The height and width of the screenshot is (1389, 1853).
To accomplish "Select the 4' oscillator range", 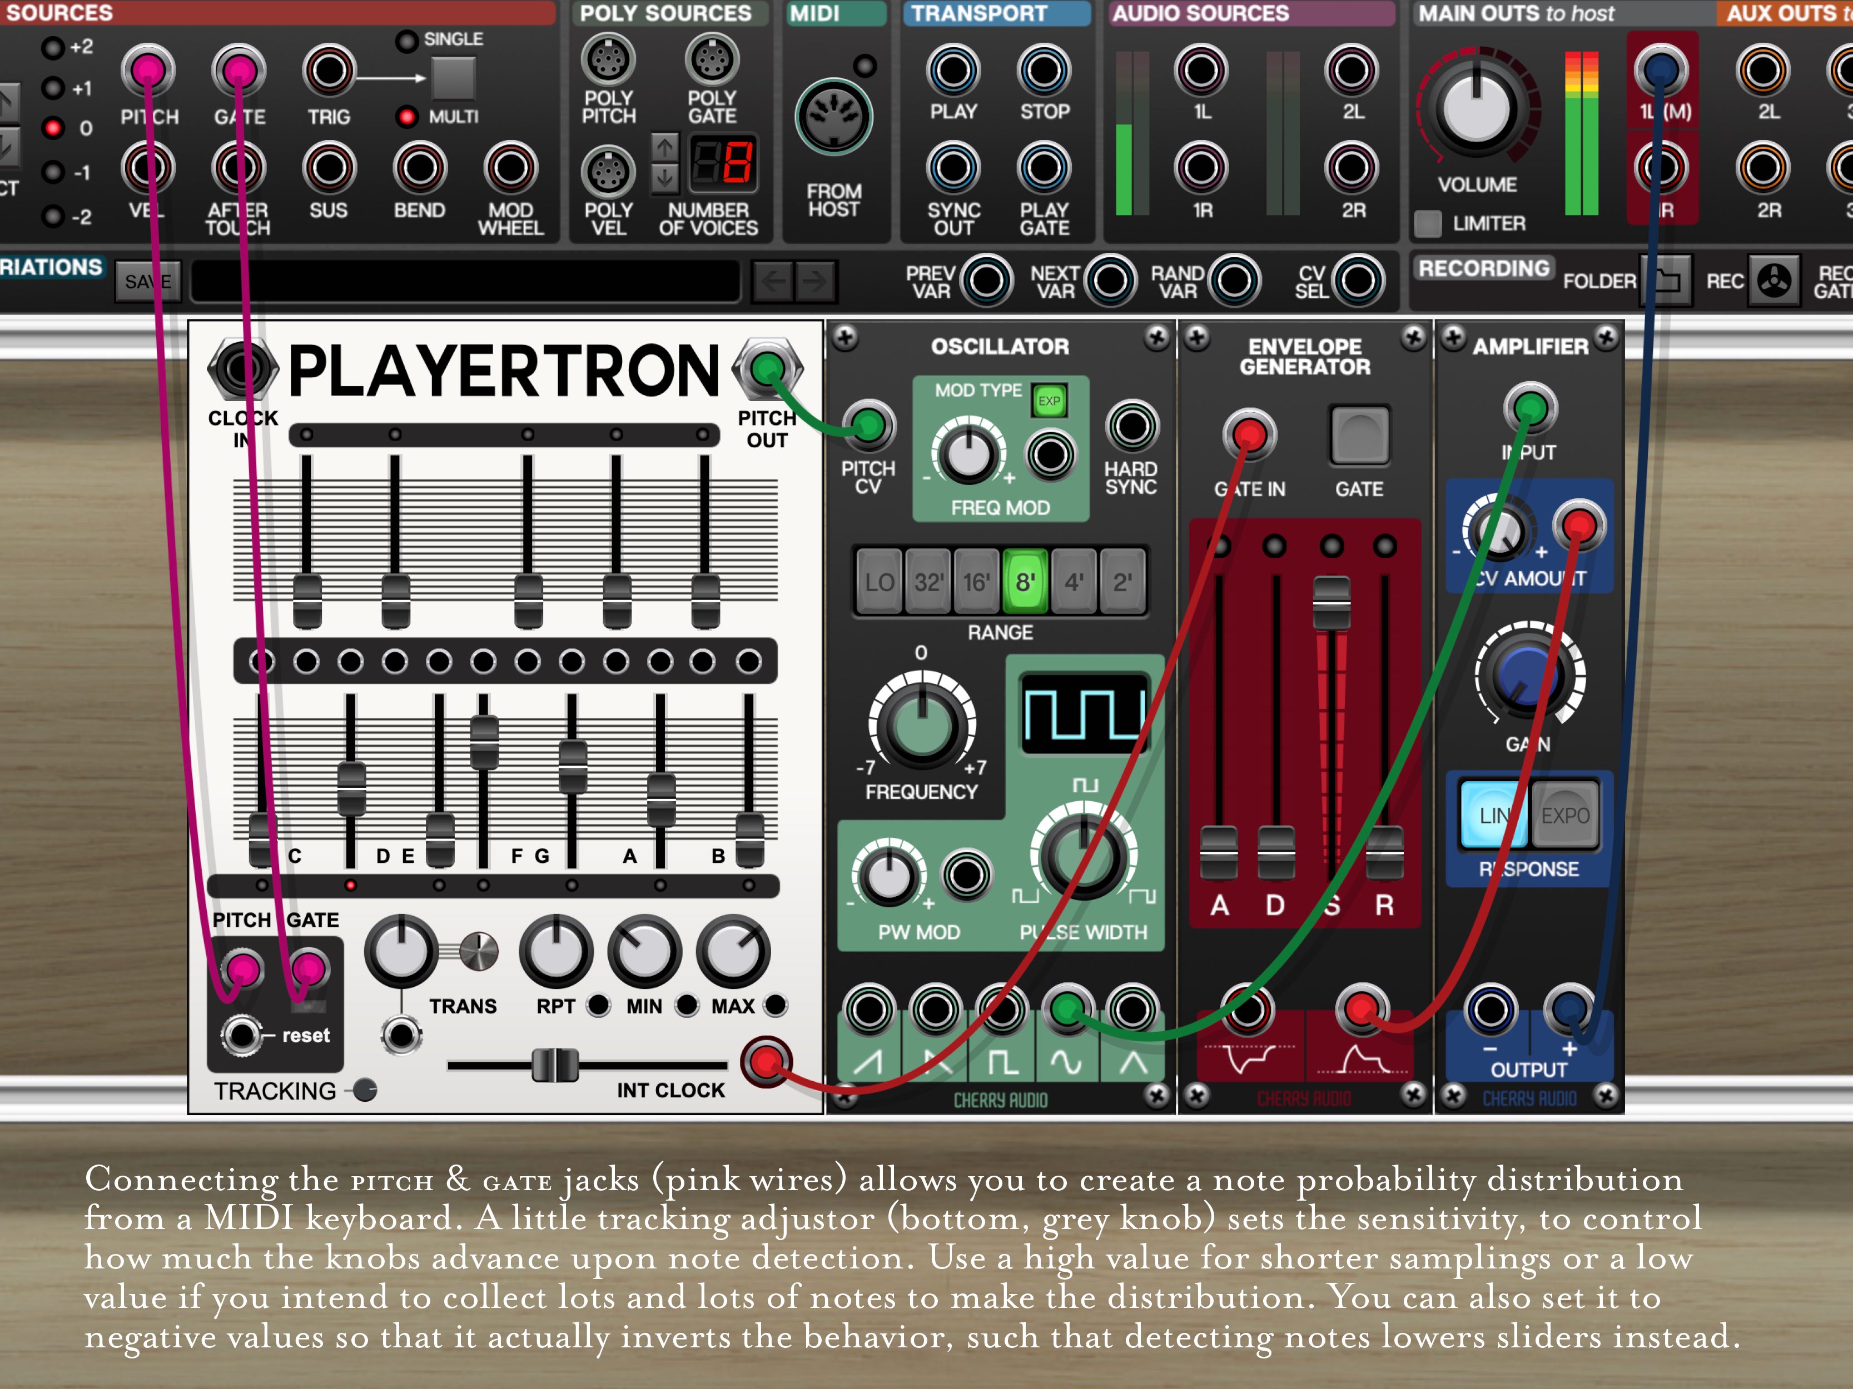I will point(1073,582).
